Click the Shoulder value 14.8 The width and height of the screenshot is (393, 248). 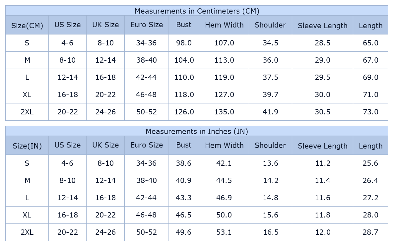(x=270, y=198)
